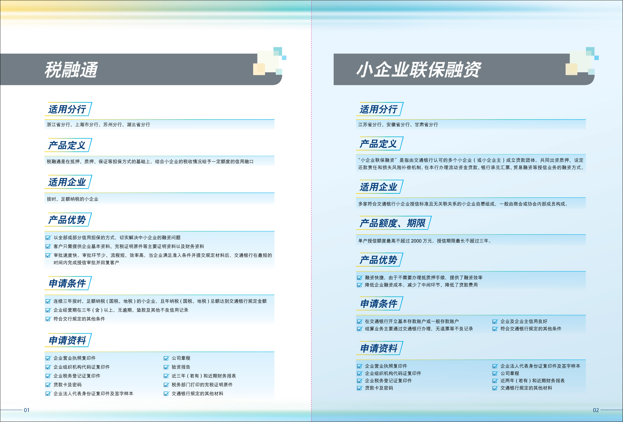Click the checkmark beside 企业及企业主信用良好
This screenshot has width=623, height=422.
click(495, 321)
